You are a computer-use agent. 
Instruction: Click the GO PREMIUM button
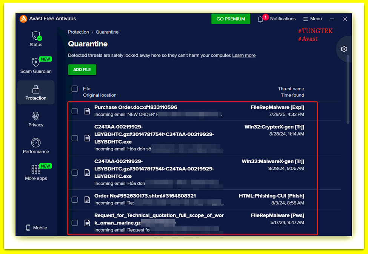click(x=231, y=19)
